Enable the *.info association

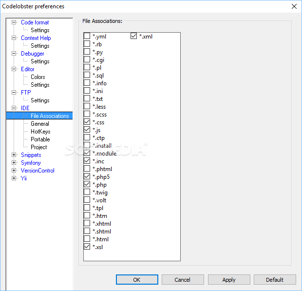pos(87,83)
